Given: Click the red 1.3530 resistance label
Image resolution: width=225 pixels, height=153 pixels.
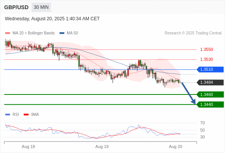Looking at the screenshot, I should 206,59.
